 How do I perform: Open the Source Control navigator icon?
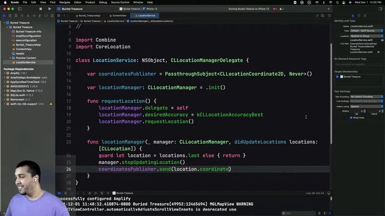click(10, 16)
